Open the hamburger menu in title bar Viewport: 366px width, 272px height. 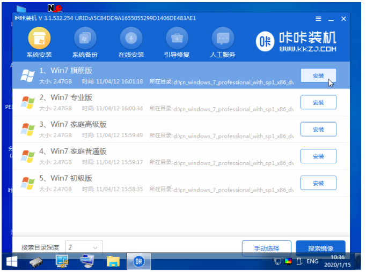point(318,18)
